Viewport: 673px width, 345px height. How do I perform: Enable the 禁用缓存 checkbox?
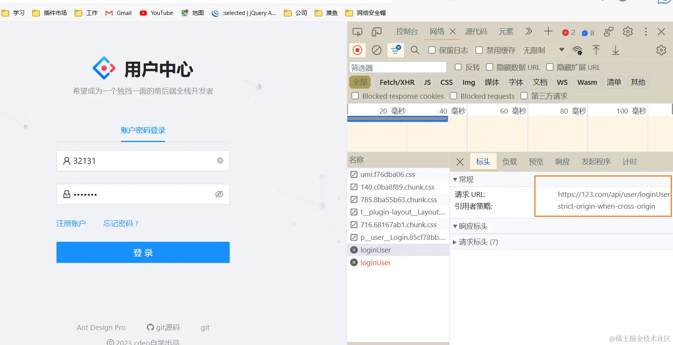point(479,50)
